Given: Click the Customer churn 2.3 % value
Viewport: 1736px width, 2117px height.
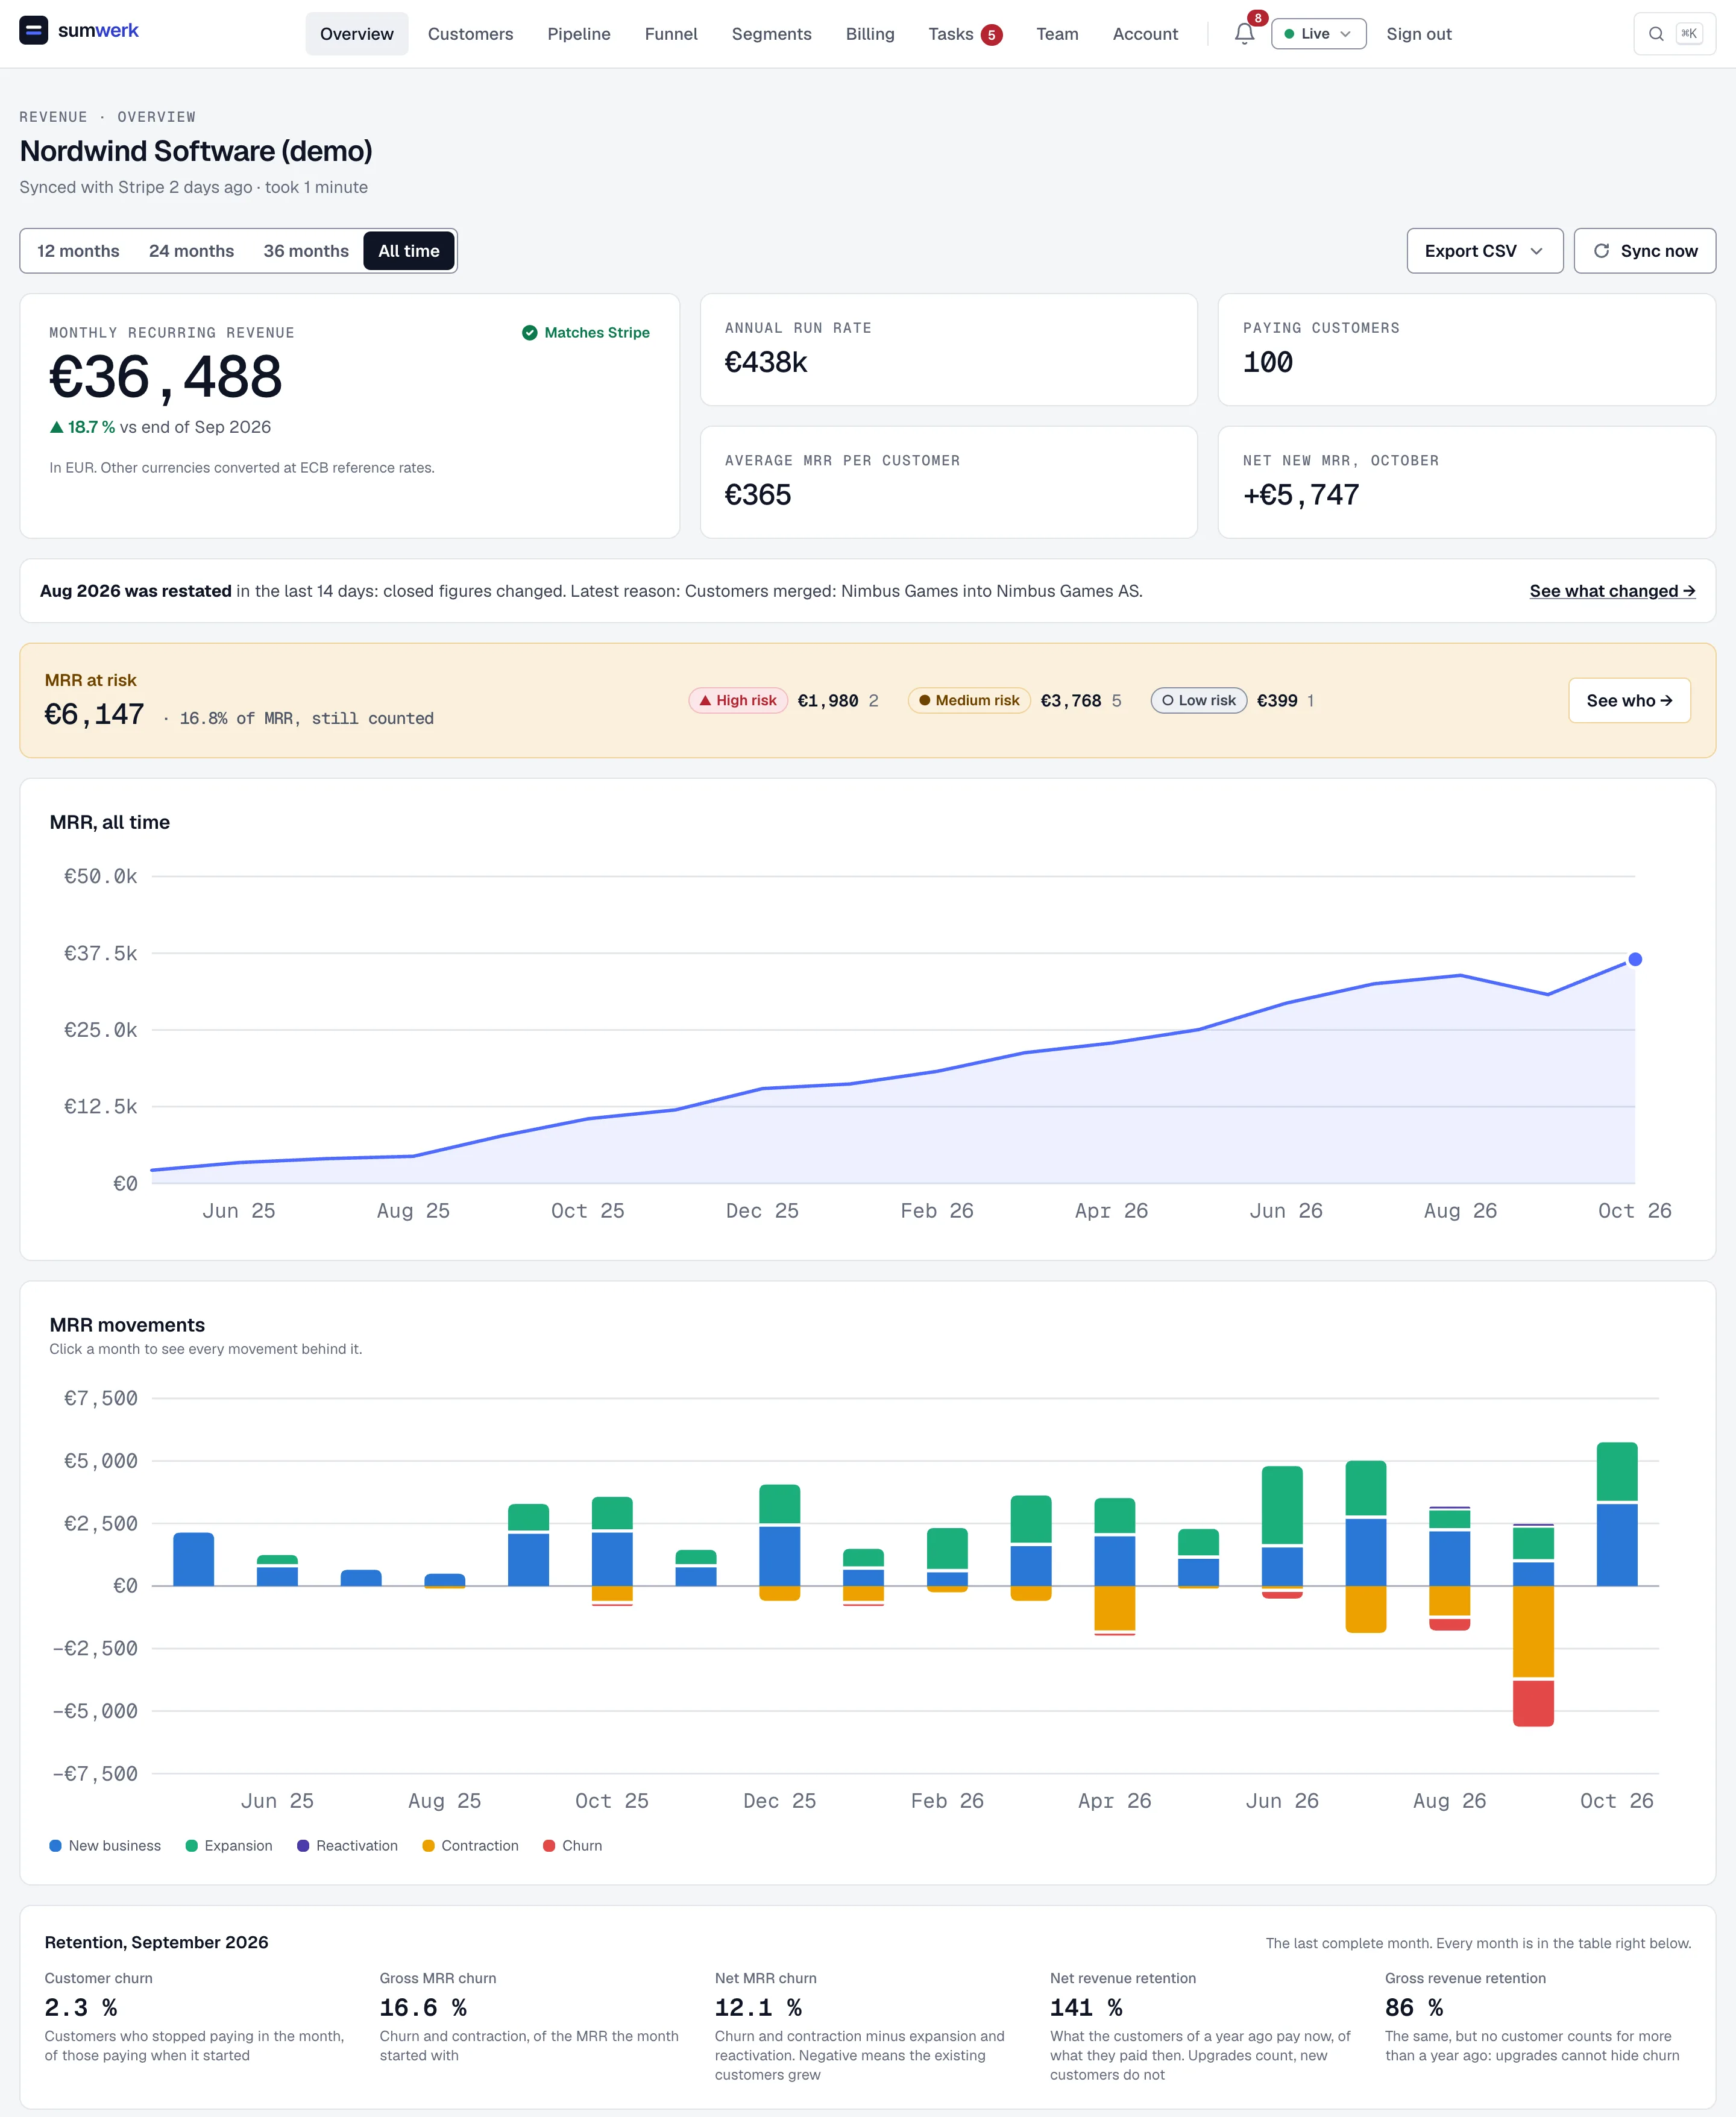Looking at the screenshot, I should 81,2008.
